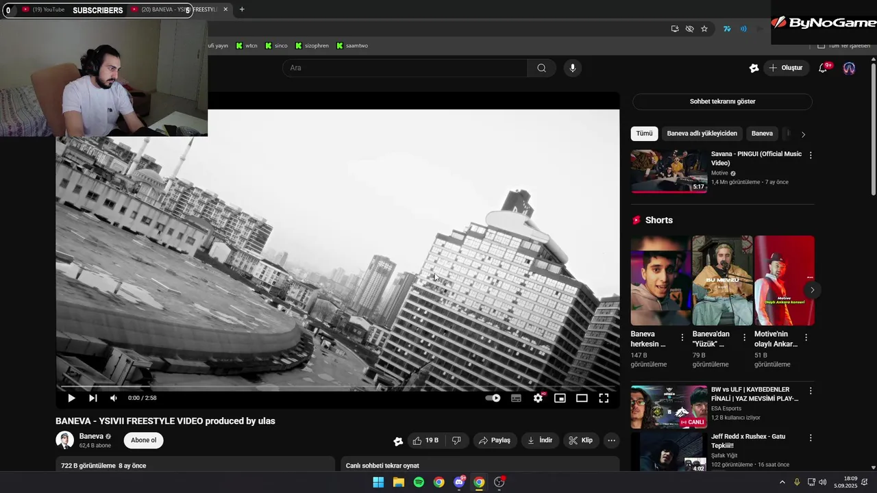Search by voice with microphone icon
The image size is (877, 493).
click(573, 68)
